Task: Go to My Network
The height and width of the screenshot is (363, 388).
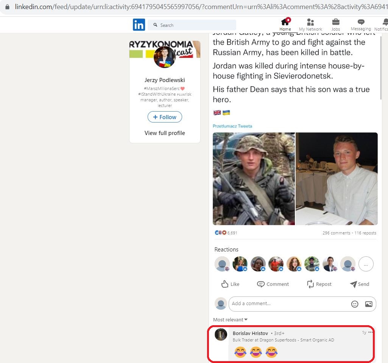Action: 310,25
